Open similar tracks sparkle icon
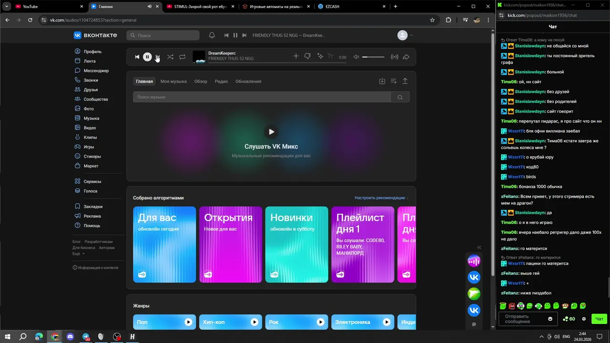This screenshot has width=610, height=343. (320, 56)
